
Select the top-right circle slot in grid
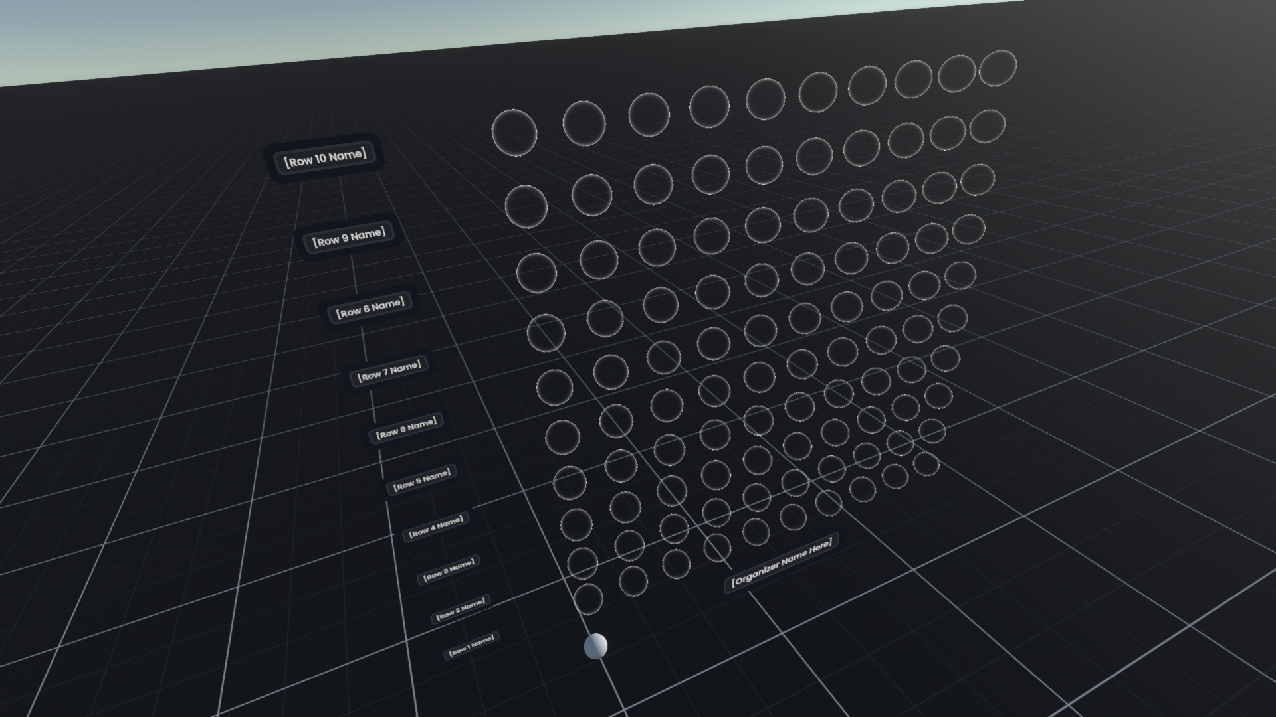tap(998, 68)
